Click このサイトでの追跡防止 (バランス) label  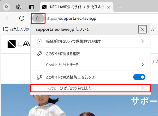click(x=71, y=77)
